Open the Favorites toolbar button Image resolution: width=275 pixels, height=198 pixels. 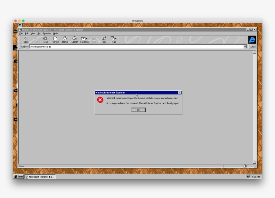coord(85,40)
